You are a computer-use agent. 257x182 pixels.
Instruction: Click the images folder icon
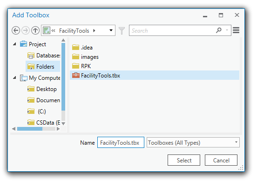click(75, 56)
